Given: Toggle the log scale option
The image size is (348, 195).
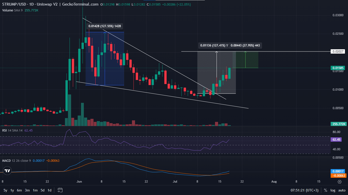Looking at the screenshot, I should [333, 190].
